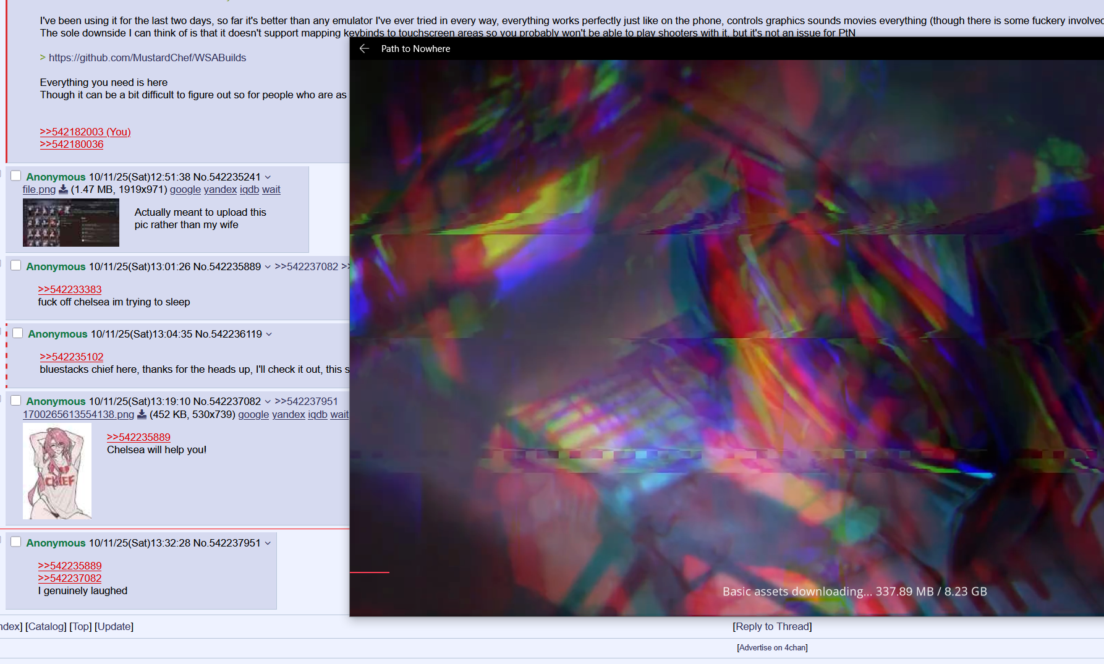Click the Anonymous name on post 542236119
1104x664 pixels.
(57, 334)
